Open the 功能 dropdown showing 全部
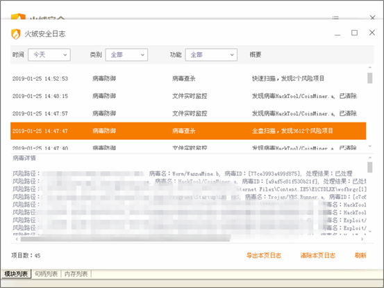Image resolution: width=384 pixels, height=288 pixels. point(211,55)
